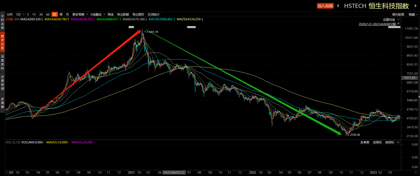Select the 5日 five-day period
The image size is (420, 176).
click(x=18, y=14)
